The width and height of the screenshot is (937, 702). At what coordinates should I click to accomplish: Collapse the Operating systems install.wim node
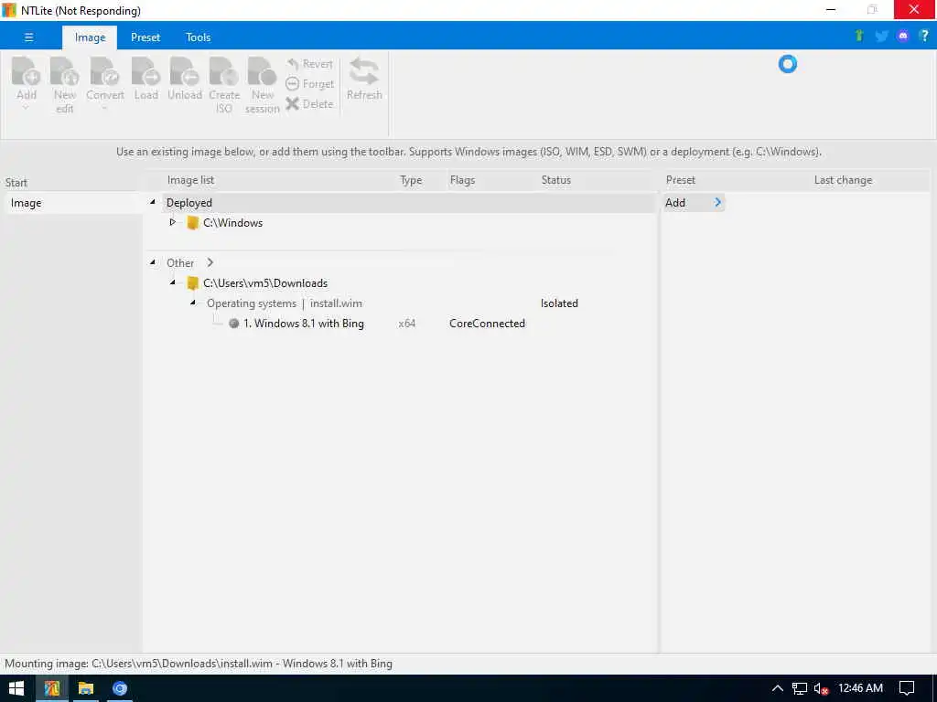coord(193,303)
